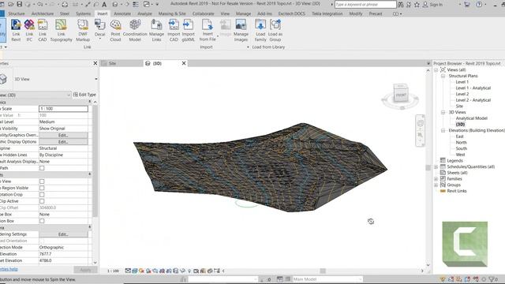The width and height of the screenshot is (505, 284).
Task: Enable the Annotation Crop checkbox
Action: click(42, 195)
